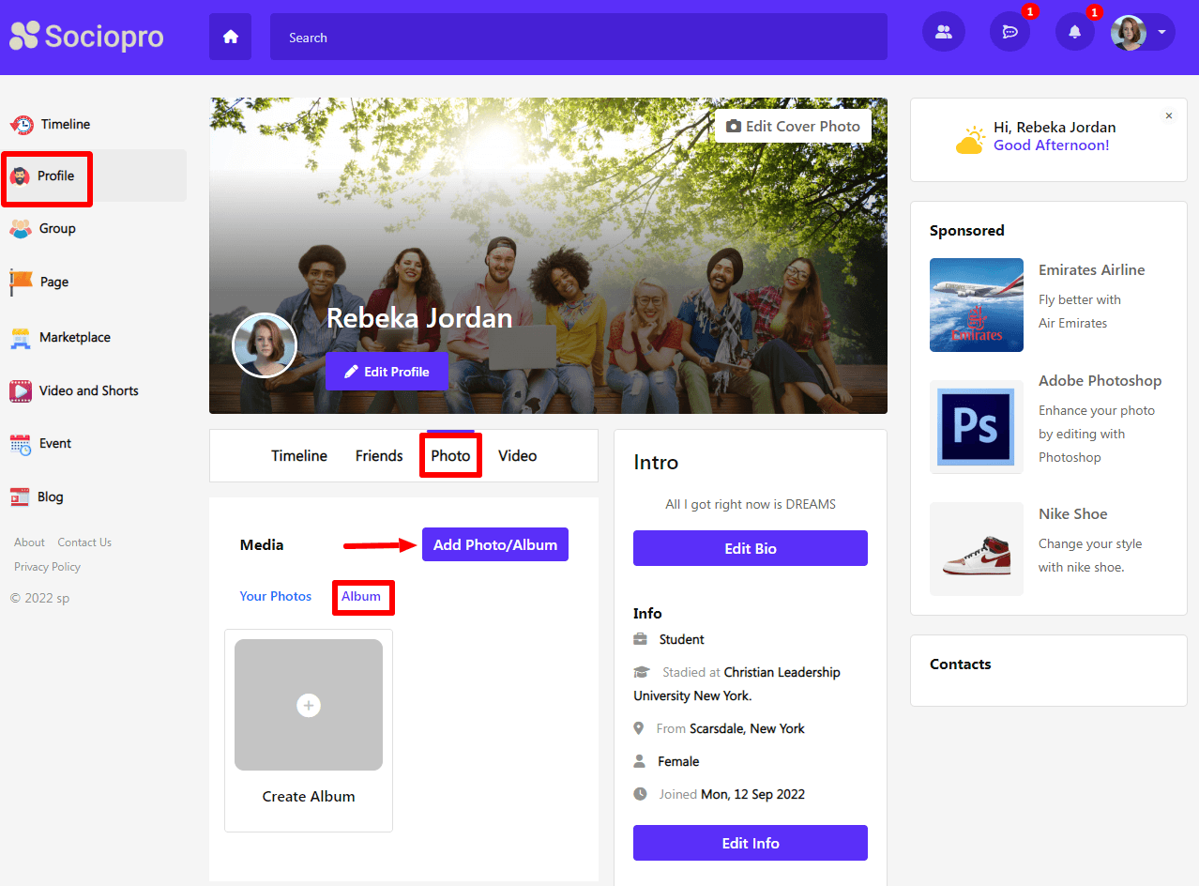Open the Privacy Policy link
This screenshot has width=1199, height=886.
pyautogui.click(x=47, y=567)
